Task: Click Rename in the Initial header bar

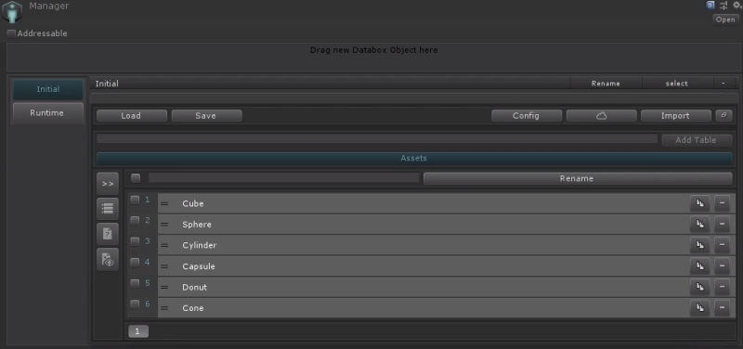Action: click(x=606, y=84)
